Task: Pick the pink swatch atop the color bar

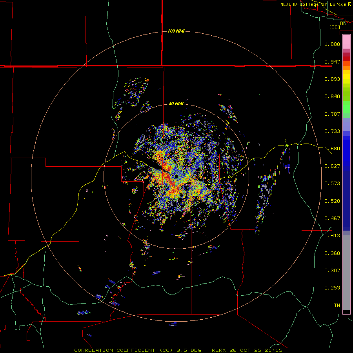Action: (x=346, y=42)
